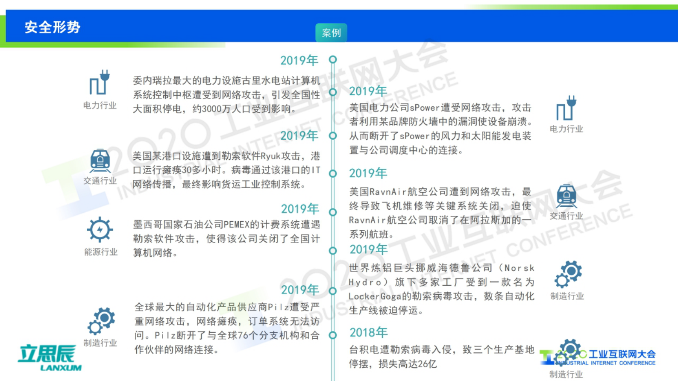This screenshot has width=678, height=381.
Task: Click the 2019年 label above the Norsk Hydro text
Action: pos(369,249)
